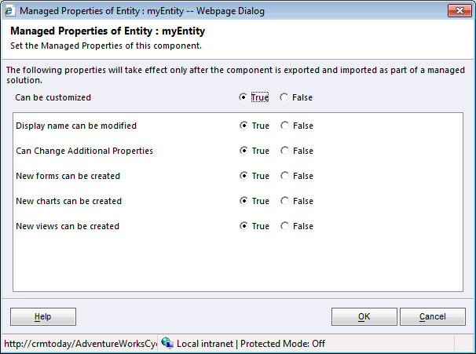Image resolution: width=476 pixels, height=354 pixels.
Task: Click the Local intranet globe icon
Action: click(x=166, y=344)
